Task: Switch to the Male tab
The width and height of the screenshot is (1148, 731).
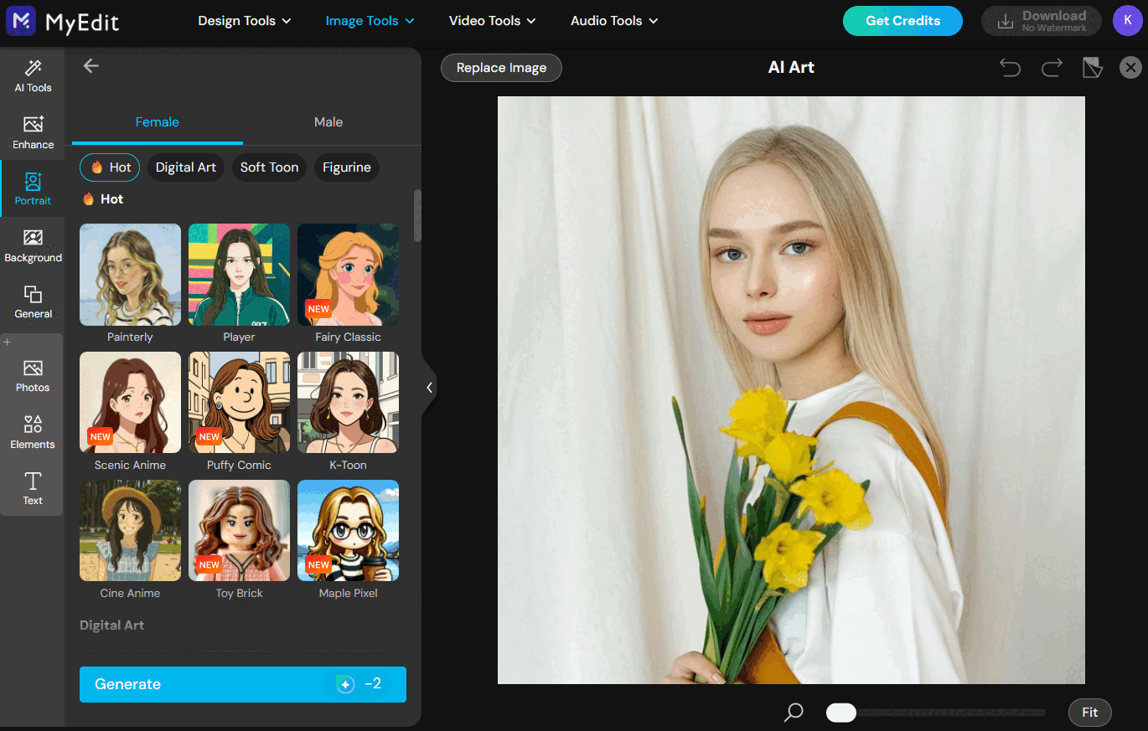Action: (328, 121)
